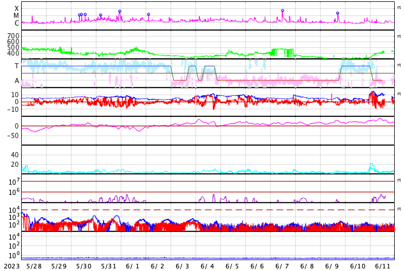Click the 6/ 2 date label
405x271 pixels.
tap(158, 266)
